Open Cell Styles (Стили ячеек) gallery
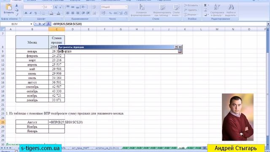Screen dimensions: 270x152 176,10
